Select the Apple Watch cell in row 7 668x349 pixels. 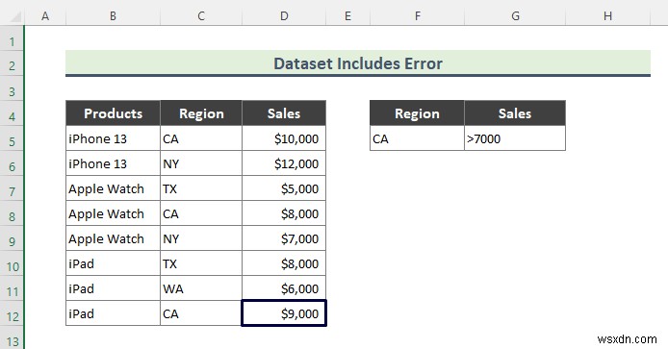[x=113, y=188]
